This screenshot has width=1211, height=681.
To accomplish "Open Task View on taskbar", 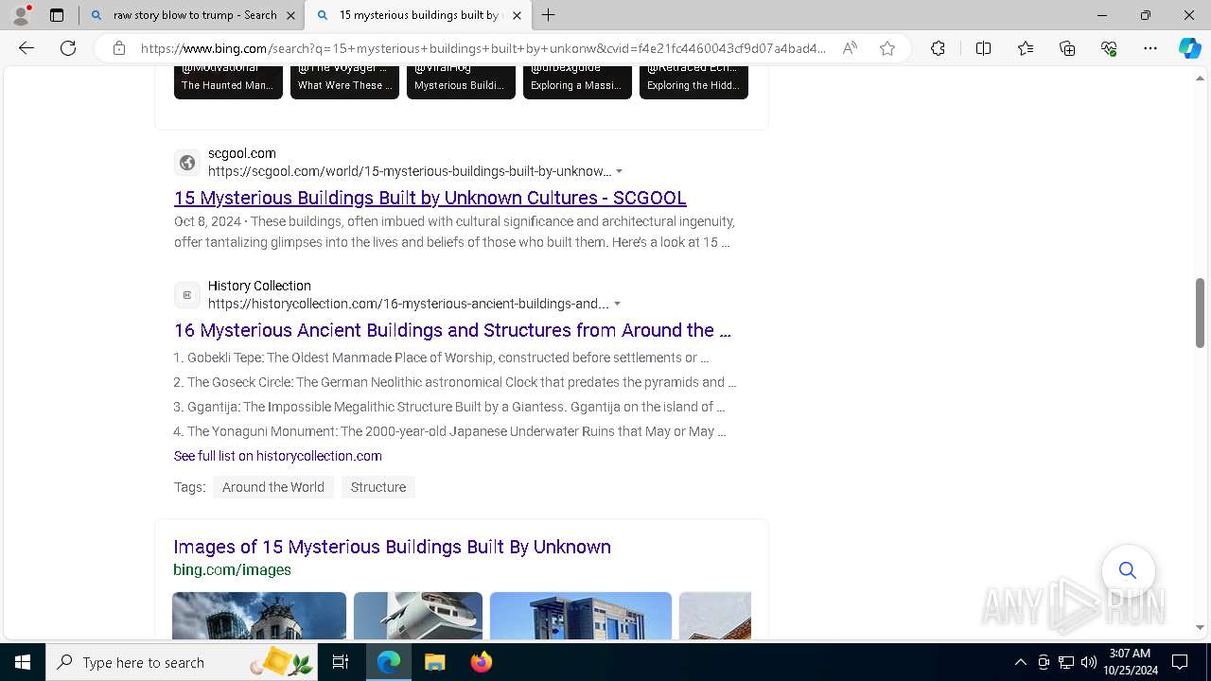I will tap(341, 662).
